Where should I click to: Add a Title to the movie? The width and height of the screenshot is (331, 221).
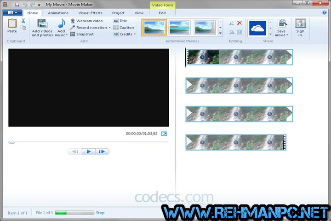(x=120, y=21)
